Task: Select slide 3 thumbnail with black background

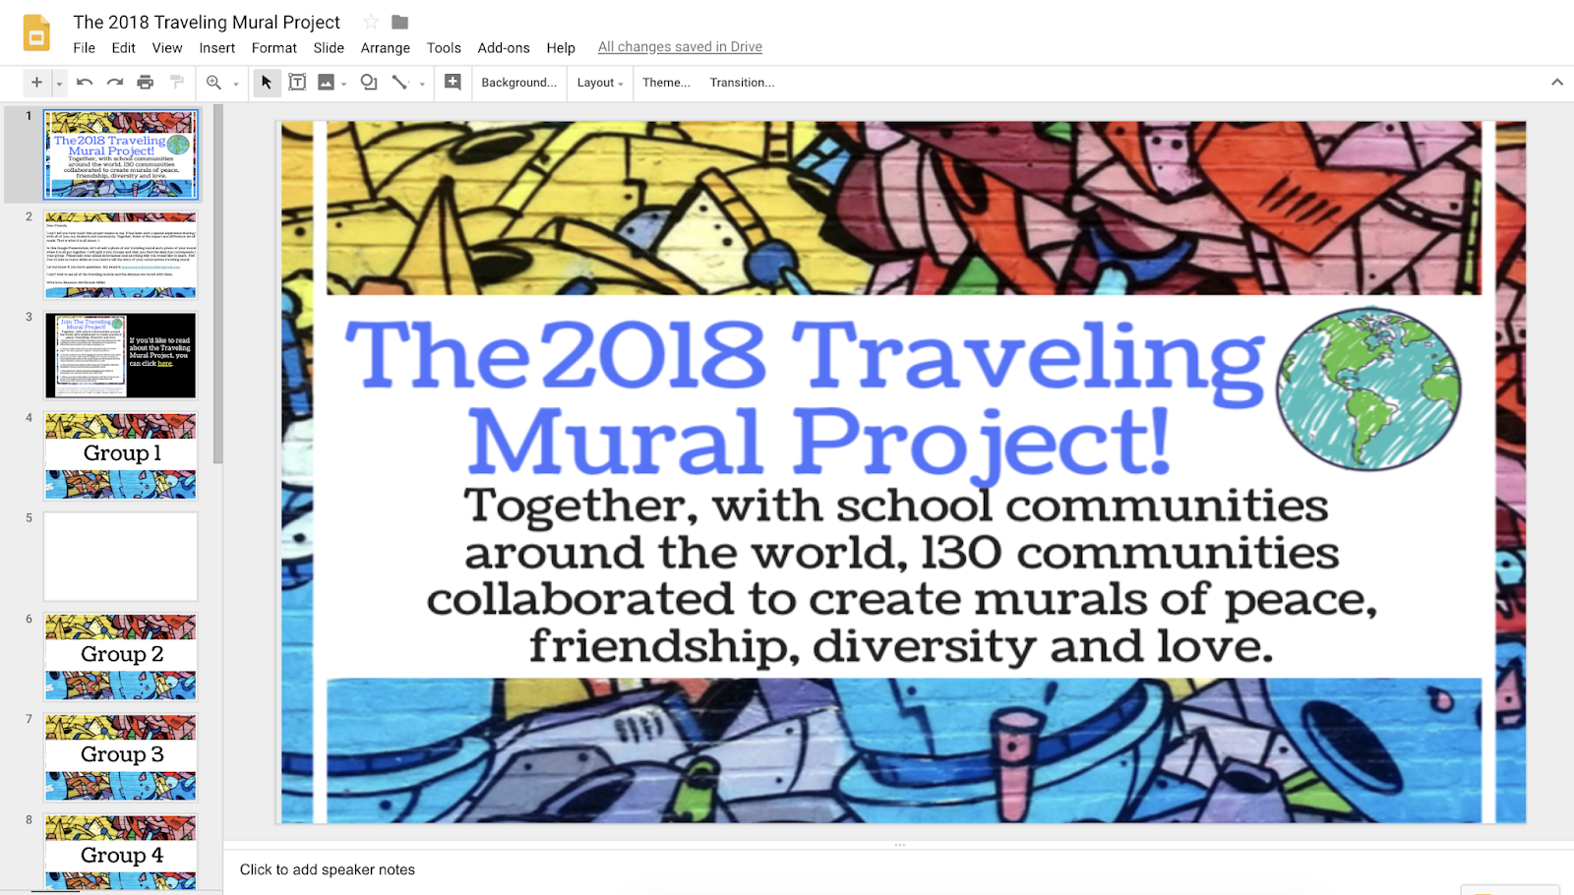Action: click(121, 355)
